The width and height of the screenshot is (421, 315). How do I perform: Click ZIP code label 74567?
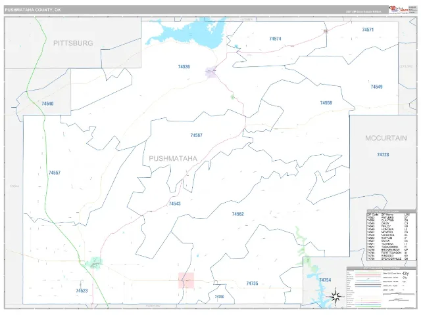tap(196, 135)
